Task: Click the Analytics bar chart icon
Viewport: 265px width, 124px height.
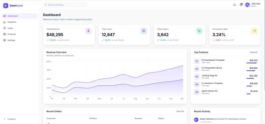Action: coord(4,22)
